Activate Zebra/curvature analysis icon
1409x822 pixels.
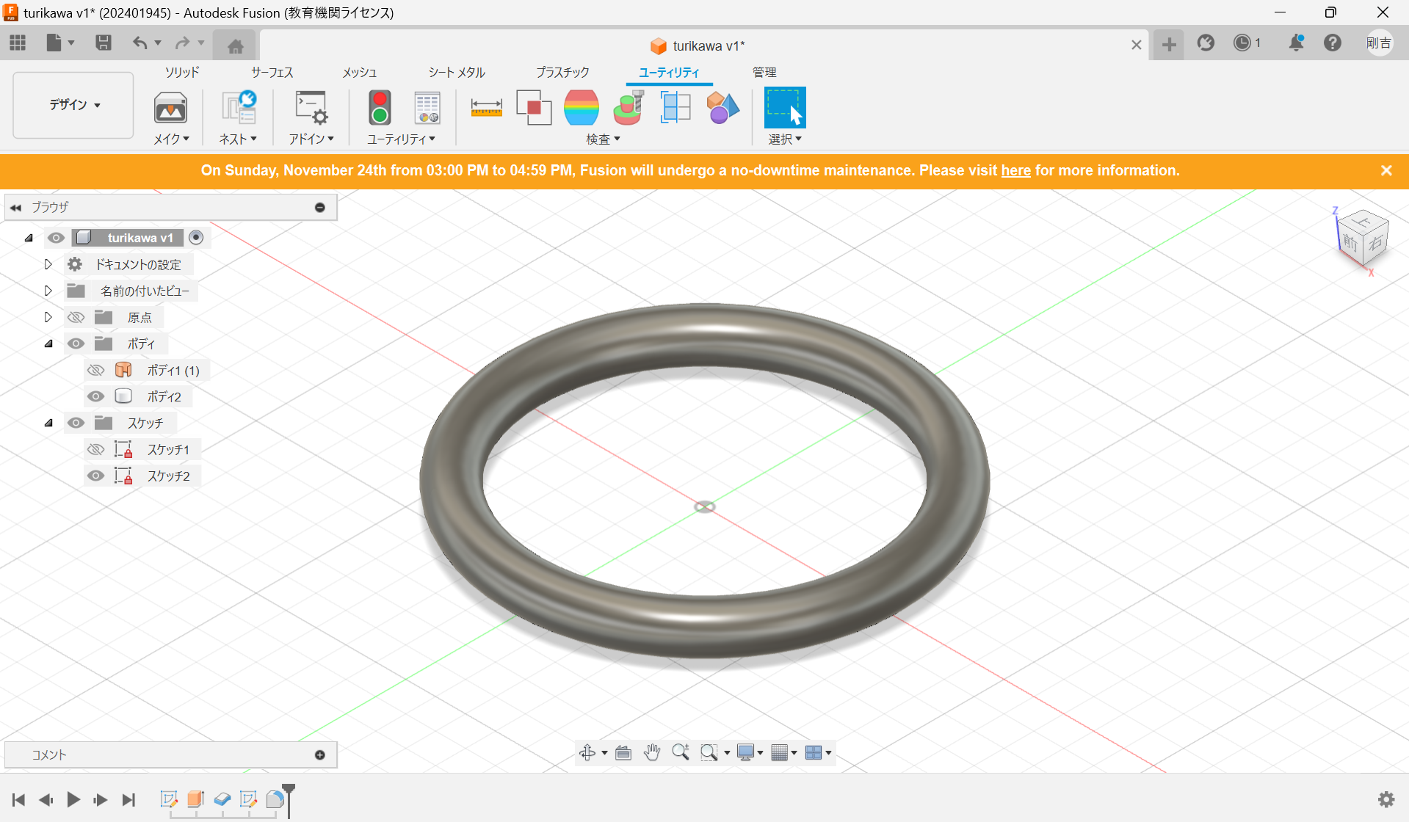[581, 108]
